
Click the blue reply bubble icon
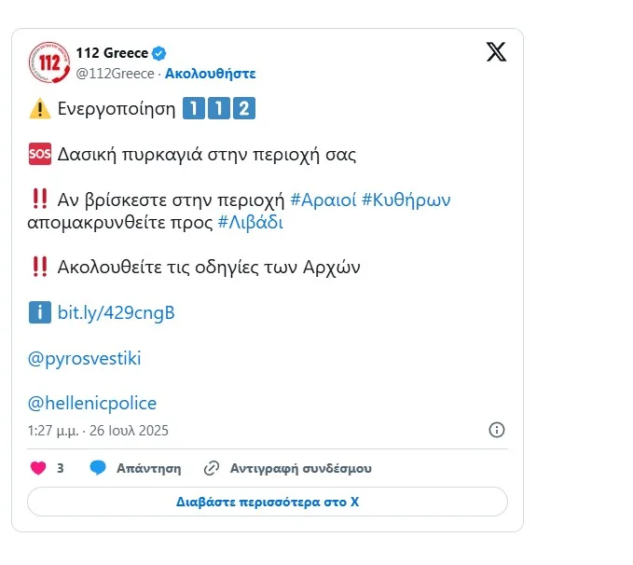pos(98,468)
